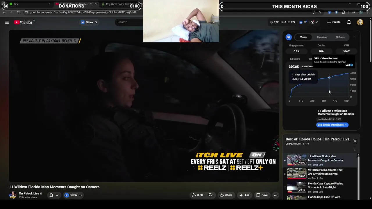Open the On Patrol: Live playlist channel link
Image resolution: width=372 pixels, height=209 pixels.
coord(293,144)
